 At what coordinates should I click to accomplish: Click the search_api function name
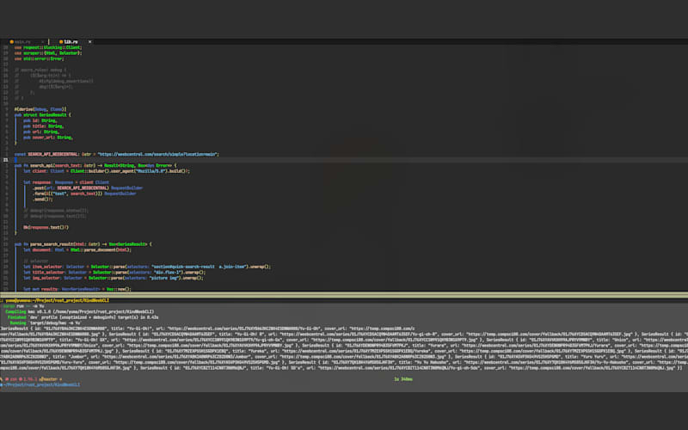(x=41, y=165)
